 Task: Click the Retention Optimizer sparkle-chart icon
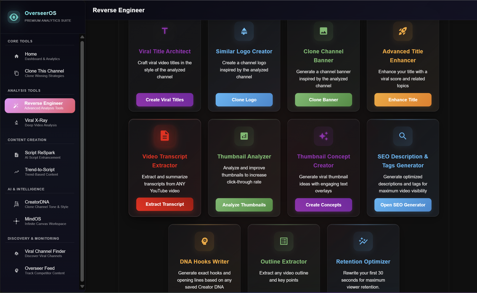(363, 241)
